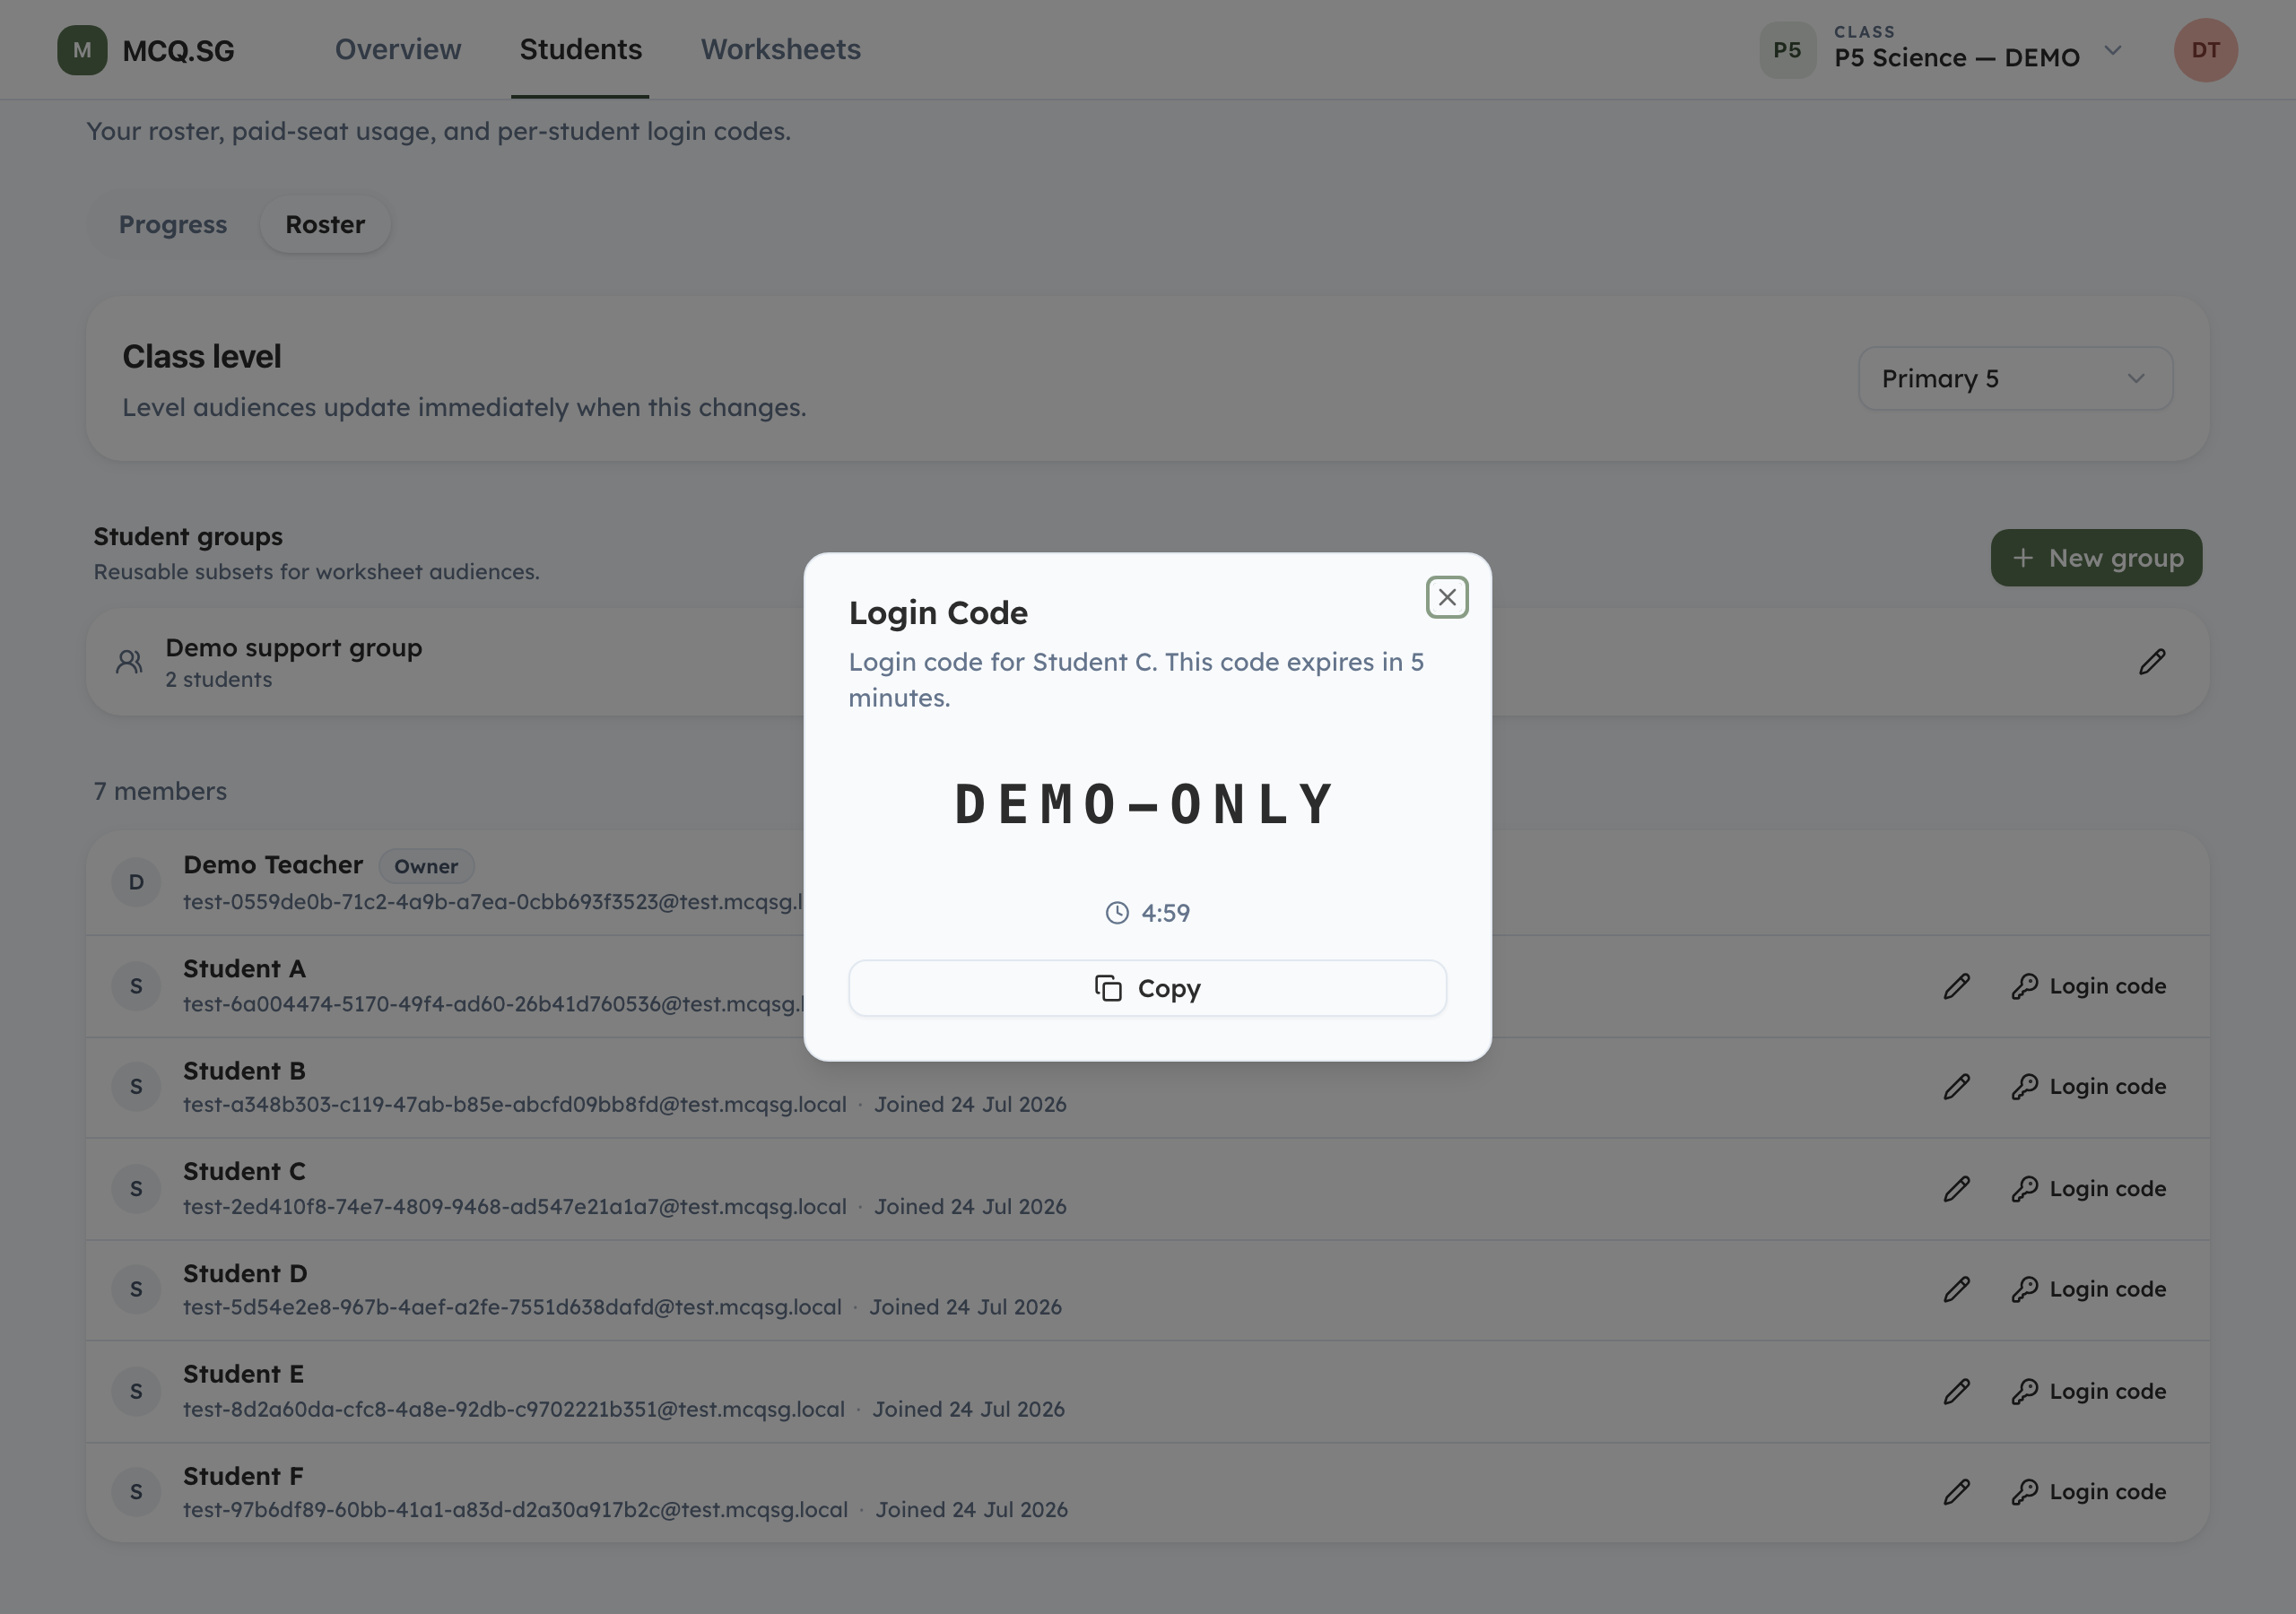Edit Student D with pencil icon
The width and height of the screenshot is (2296, 1614).
[1956, 1289]
